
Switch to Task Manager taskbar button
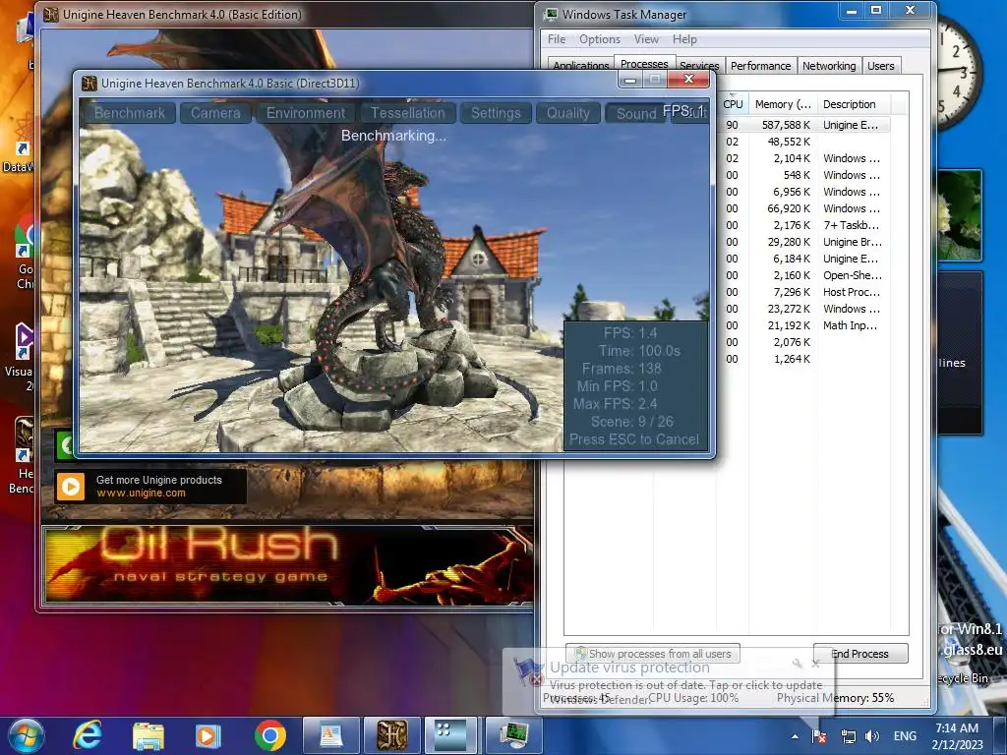point(514,735)
